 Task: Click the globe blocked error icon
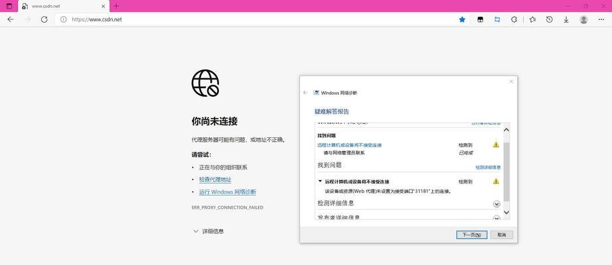point(205,83)
